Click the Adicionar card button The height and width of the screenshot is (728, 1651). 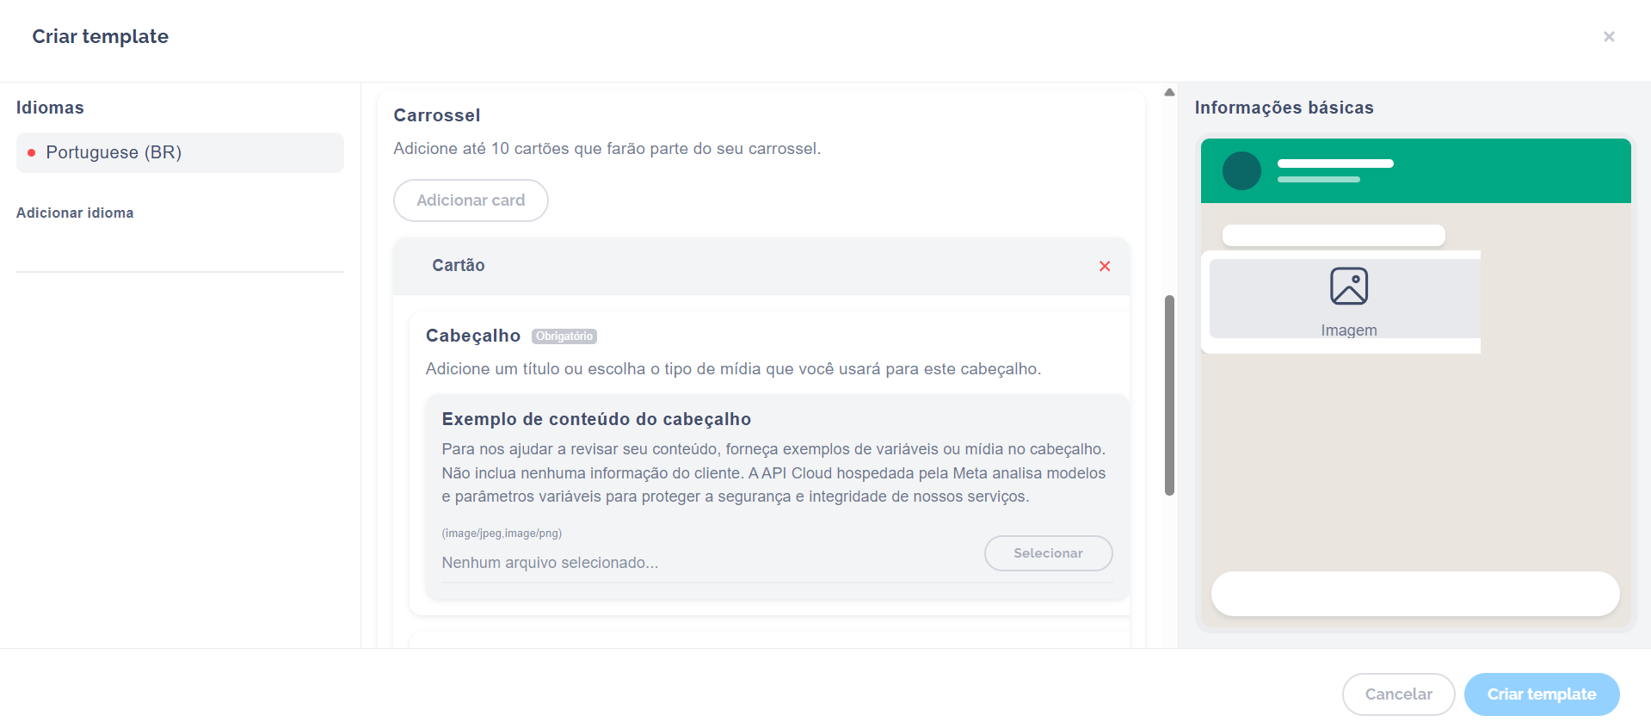pyautogui.click(x=471, y=201)
